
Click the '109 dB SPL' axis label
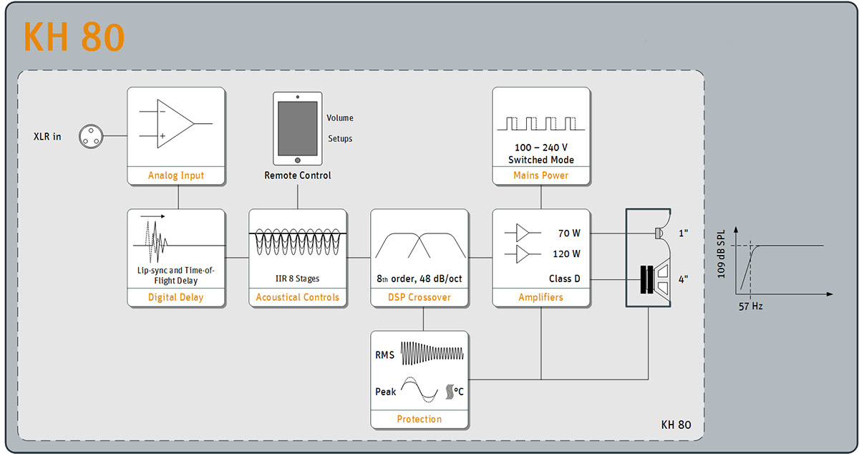(722, 255)
